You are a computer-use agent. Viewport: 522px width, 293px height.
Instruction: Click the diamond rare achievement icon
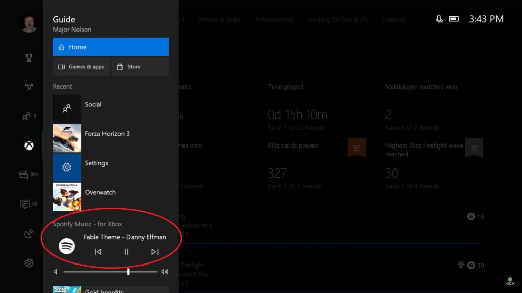click(x=461, y=265)
